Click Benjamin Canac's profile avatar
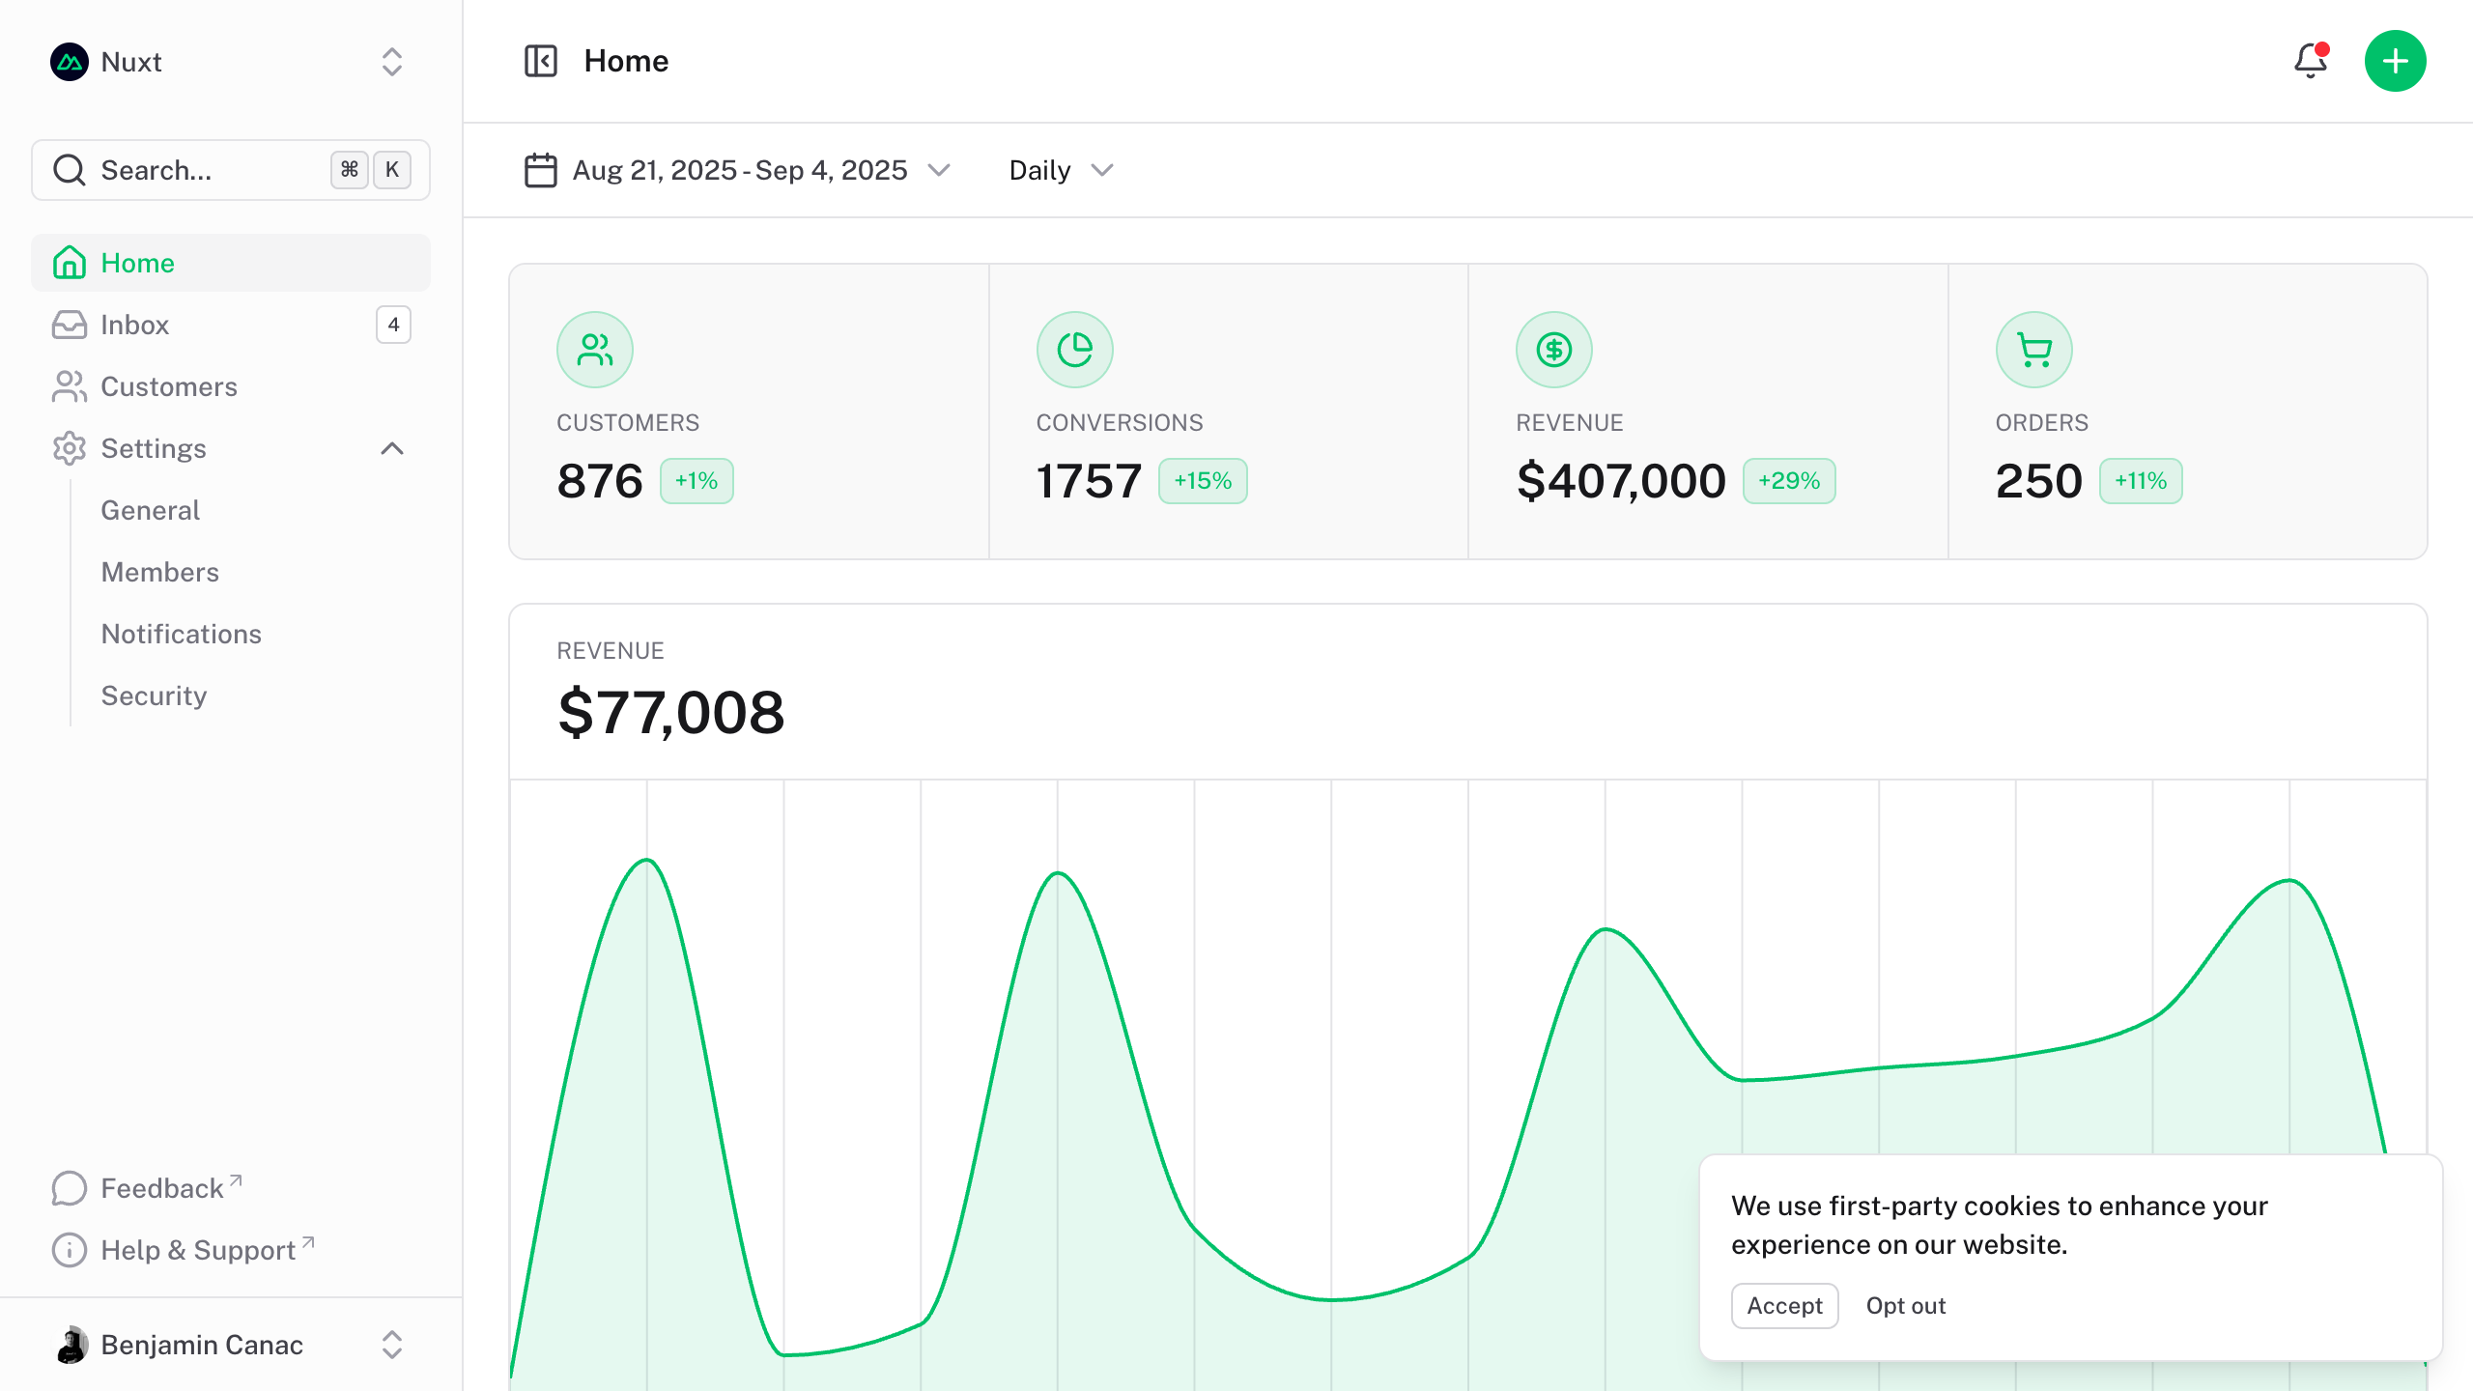The image size is (2473, 1391). tap(72, 1345)
